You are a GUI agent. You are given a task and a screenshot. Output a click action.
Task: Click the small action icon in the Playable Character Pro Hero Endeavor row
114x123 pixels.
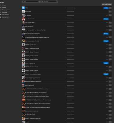pos(107,100)
